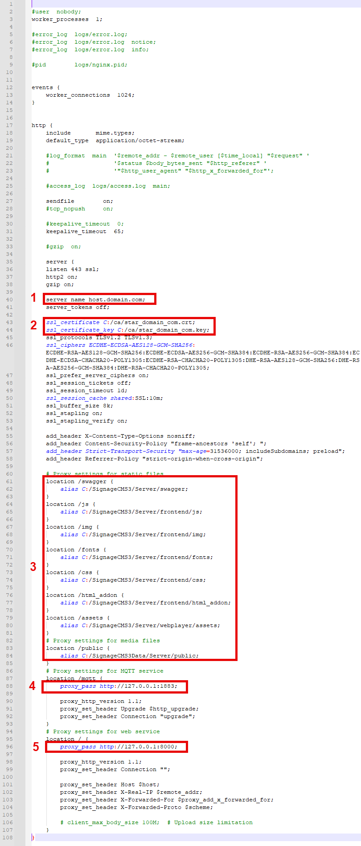Place cursor on the ssl_certificate_key path line

point(127,330)
